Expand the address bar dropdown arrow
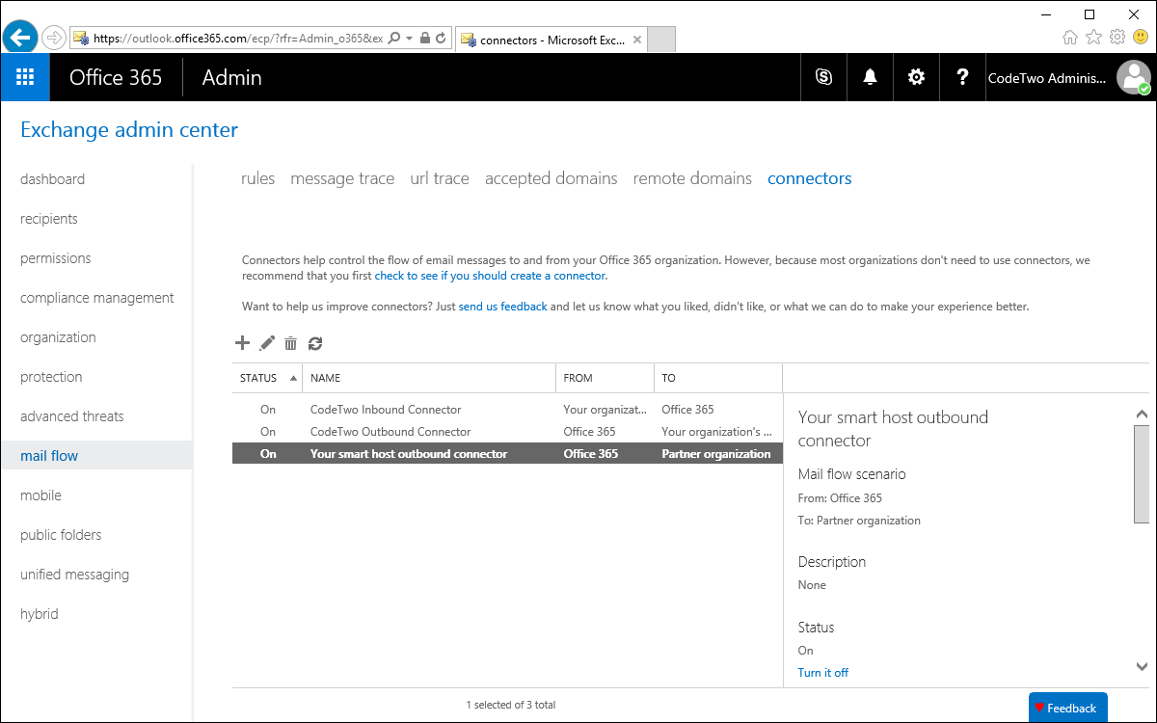 pos(410,38)
